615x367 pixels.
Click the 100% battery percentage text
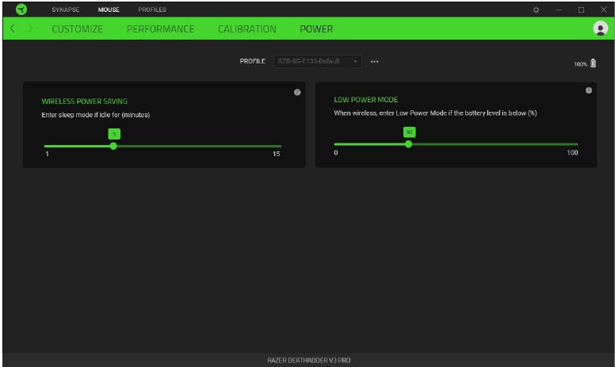(580, 64)
